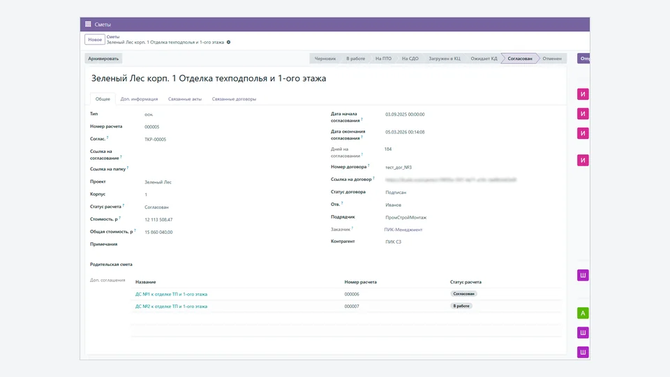Go back via the Сметы breadcrumb
670x377 pixels.
[x=113, y=37]
